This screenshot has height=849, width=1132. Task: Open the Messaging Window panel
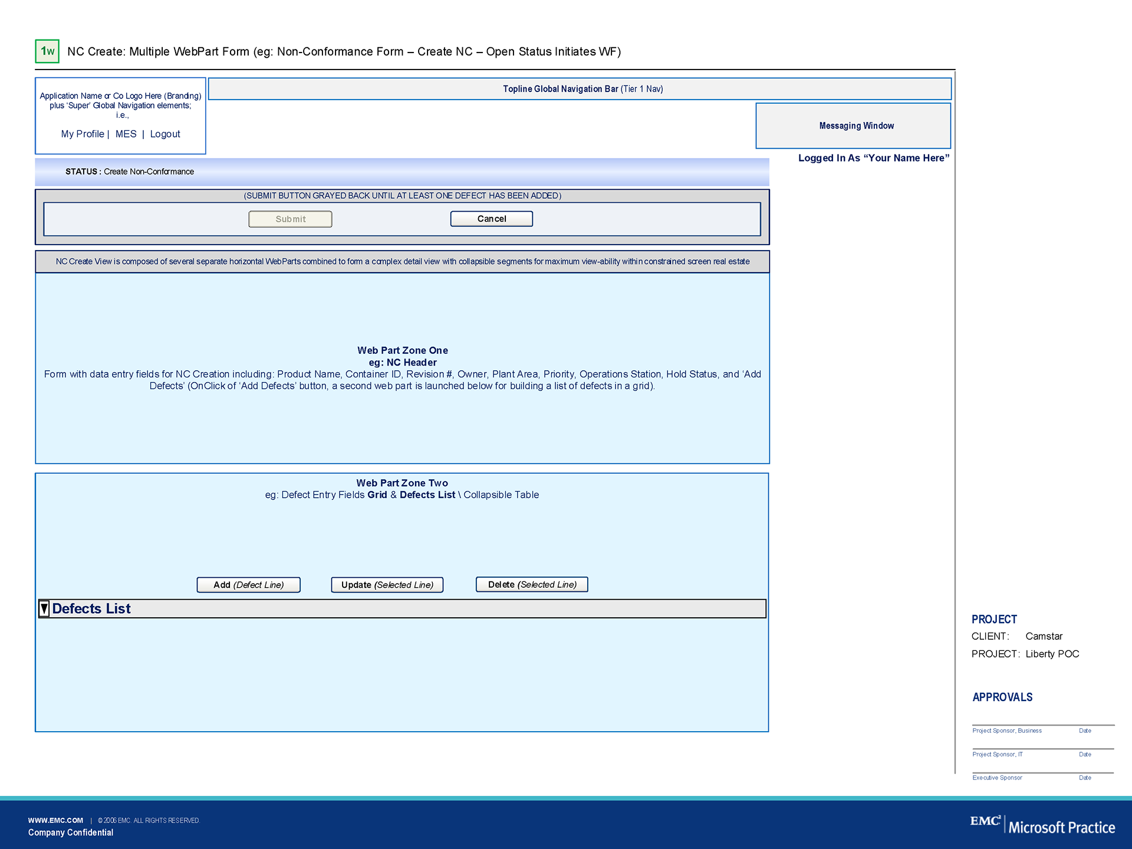point(853,126)
